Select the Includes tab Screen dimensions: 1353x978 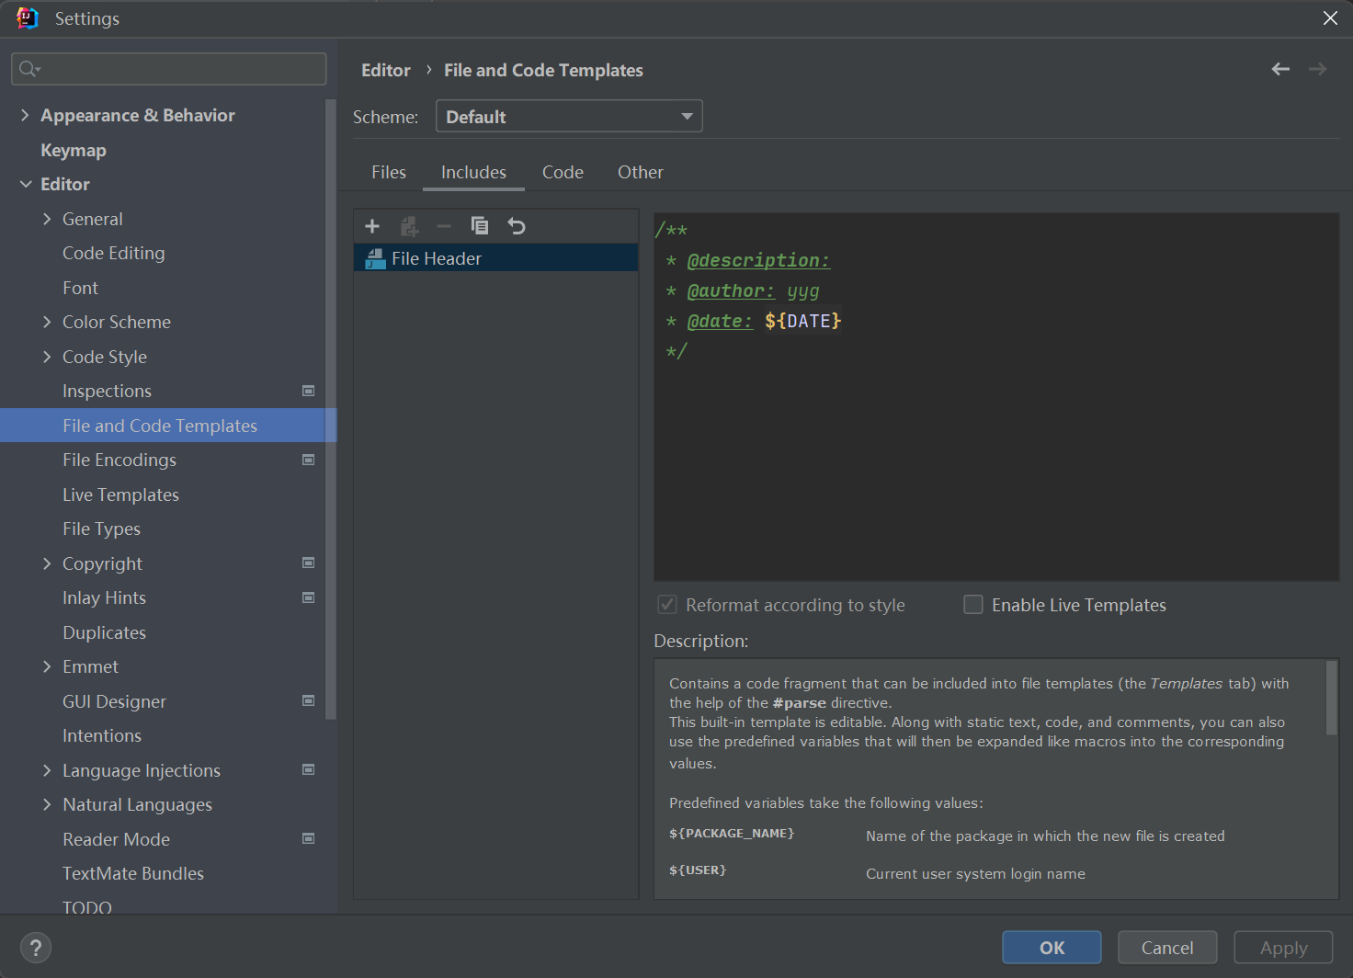click(473, 172)
